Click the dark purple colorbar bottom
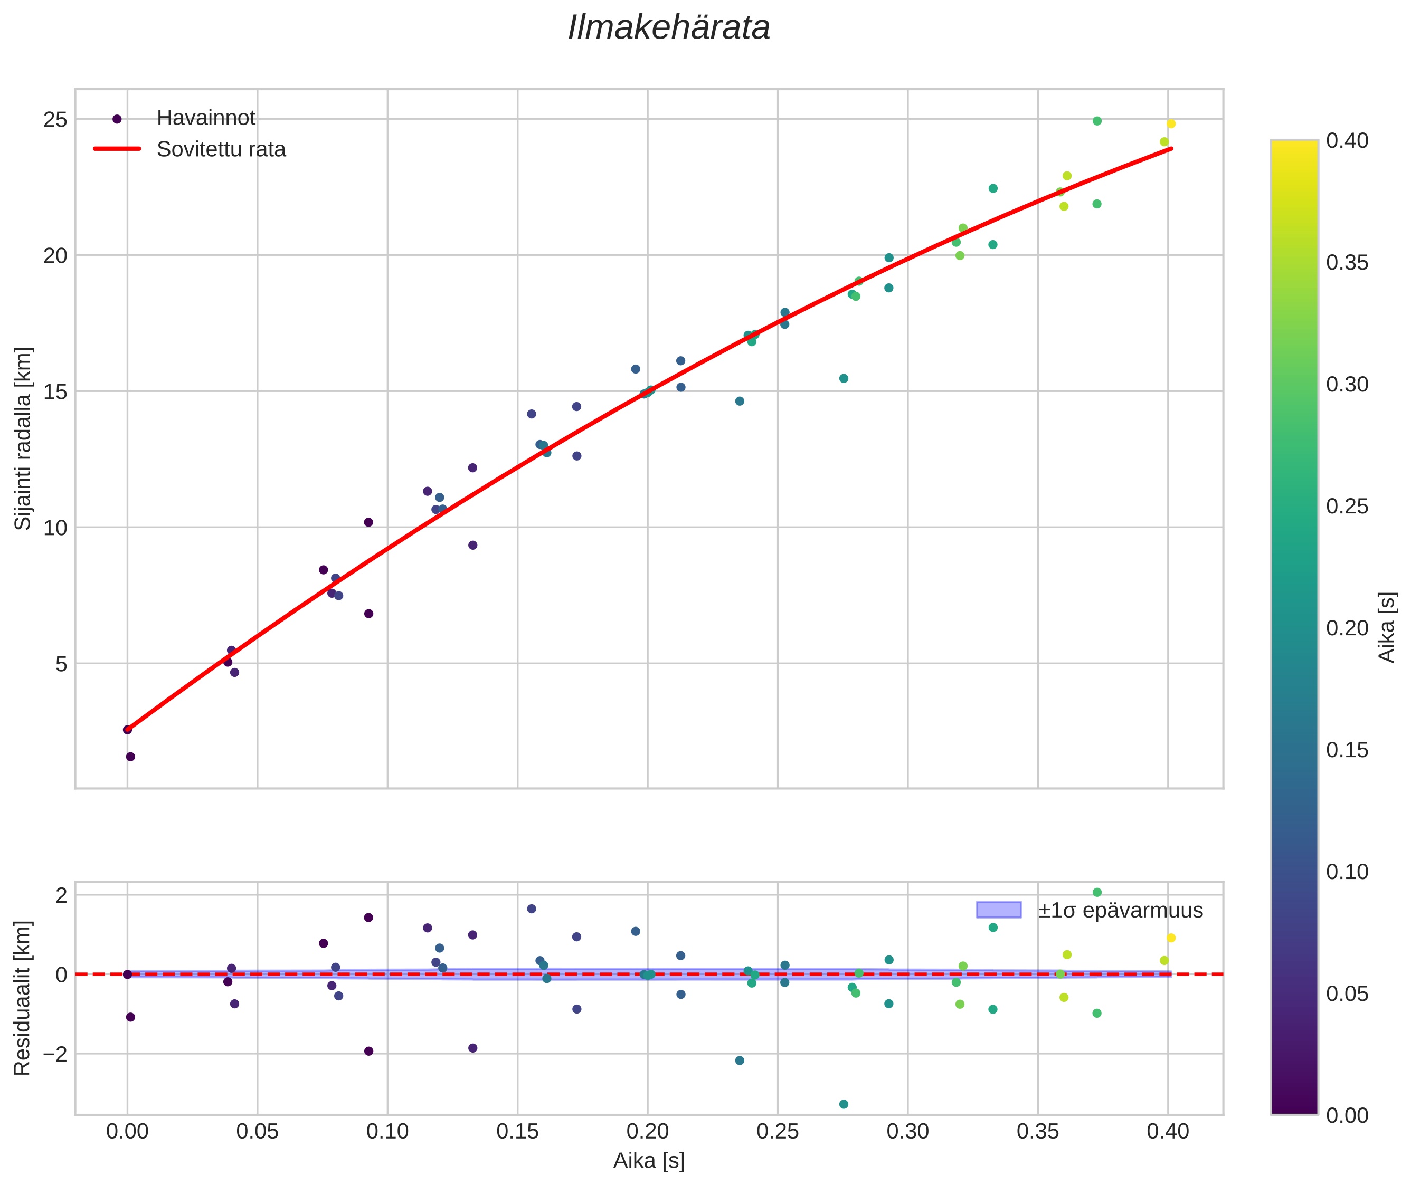The height and width of the screenshot is (1185, 1411). (1294, 1105)
